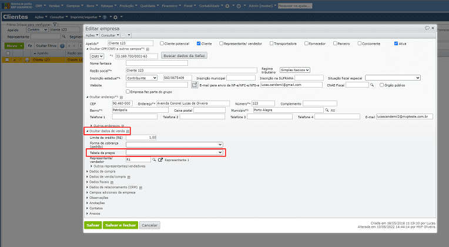Image resolution: width=449 pixels, height=247 pixels.
Task: Open the dialog's Ações menu
Action: pyautogui.click(x=92, y=35)
